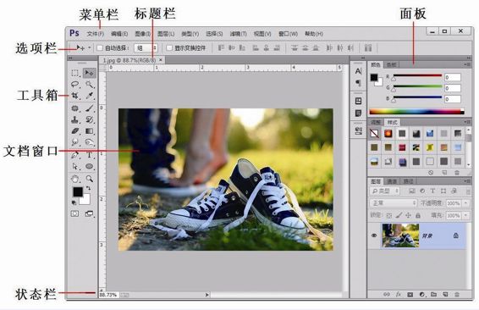Create new adjustment layer icon
Viewport: 479px width, 310px height.
(x=421, y=295)
